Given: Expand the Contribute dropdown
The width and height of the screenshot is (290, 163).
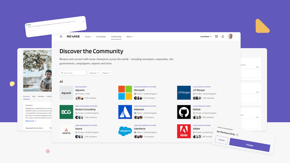Looking at the screenshot, I should click(206, 37).
